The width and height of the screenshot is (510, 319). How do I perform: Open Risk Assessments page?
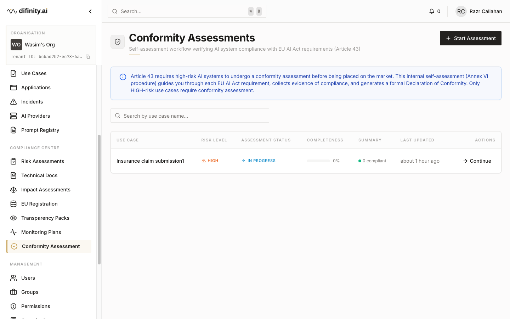point(49,161)
